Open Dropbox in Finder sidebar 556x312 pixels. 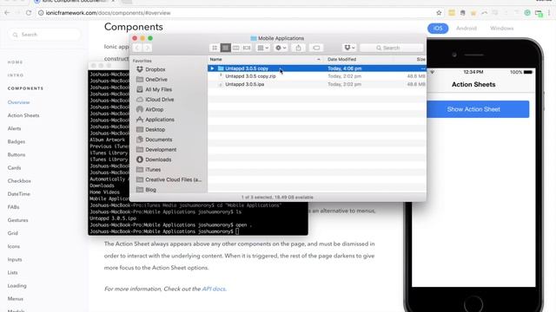click(155, 69)
